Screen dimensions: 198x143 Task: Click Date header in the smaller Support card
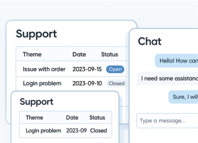coord(72,118)
